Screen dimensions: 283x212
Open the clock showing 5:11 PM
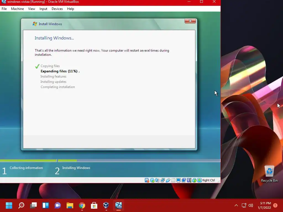tap(264, 205)
